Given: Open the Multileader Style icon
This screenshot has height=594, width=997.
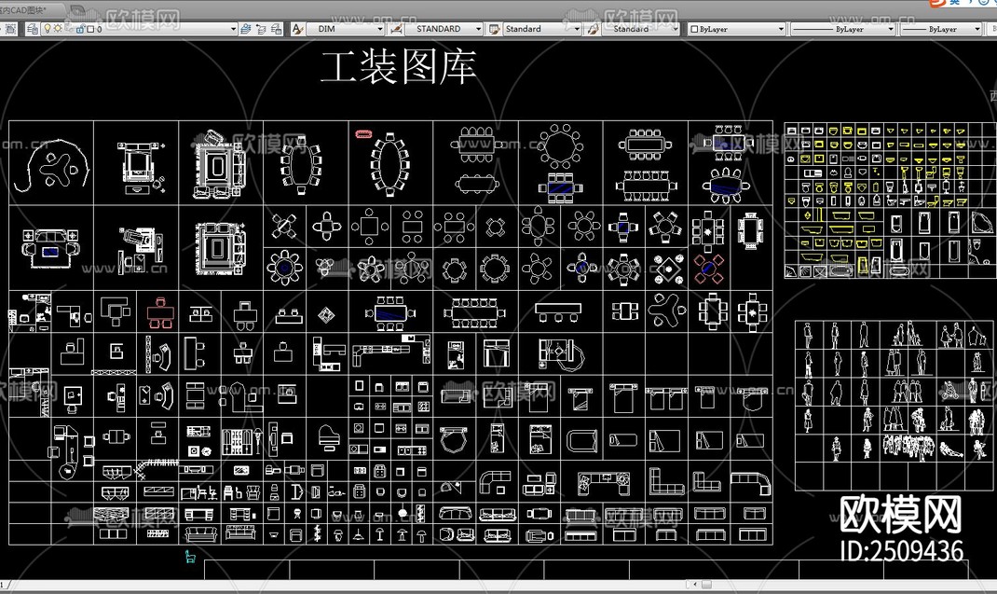Looking at the screenshot, I should (x=592, y=29).
